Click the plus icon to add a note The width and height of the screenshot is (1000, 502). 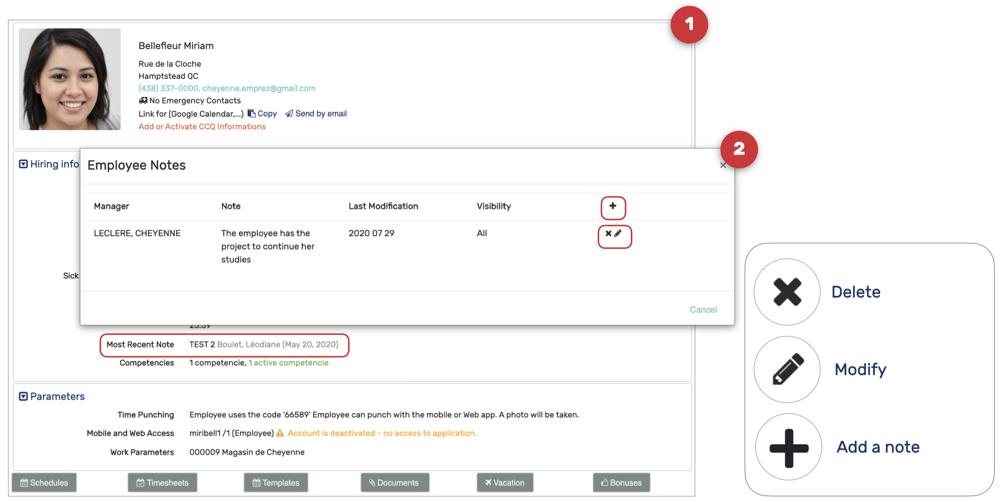613,206
